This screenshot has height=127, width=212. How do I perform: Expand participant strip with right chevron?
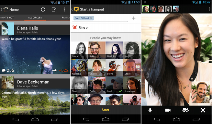point(210,9)
